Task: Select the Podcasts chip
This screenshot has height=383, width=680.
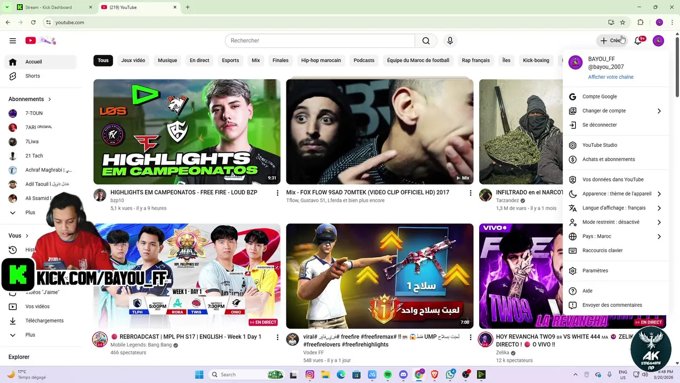Action: point(364,60)
